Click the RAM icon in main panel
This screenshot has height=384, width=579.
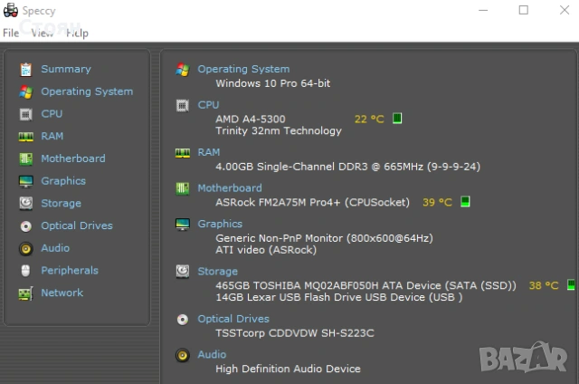pyautogui.click(x=183, y=153)
